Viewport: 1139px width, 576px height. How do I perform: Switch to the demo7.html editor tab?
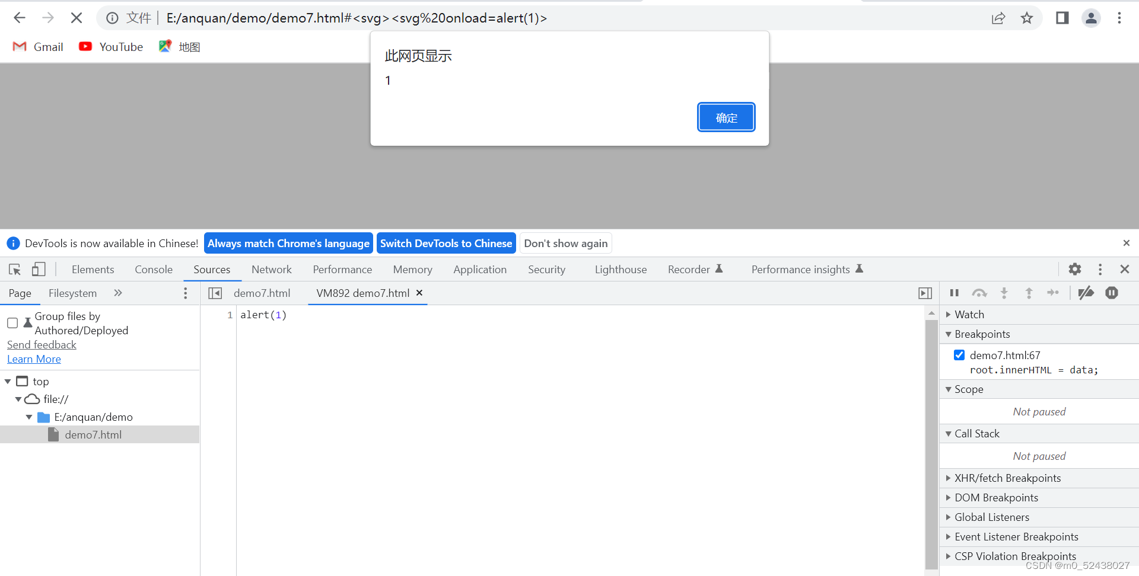pos(262,293)
